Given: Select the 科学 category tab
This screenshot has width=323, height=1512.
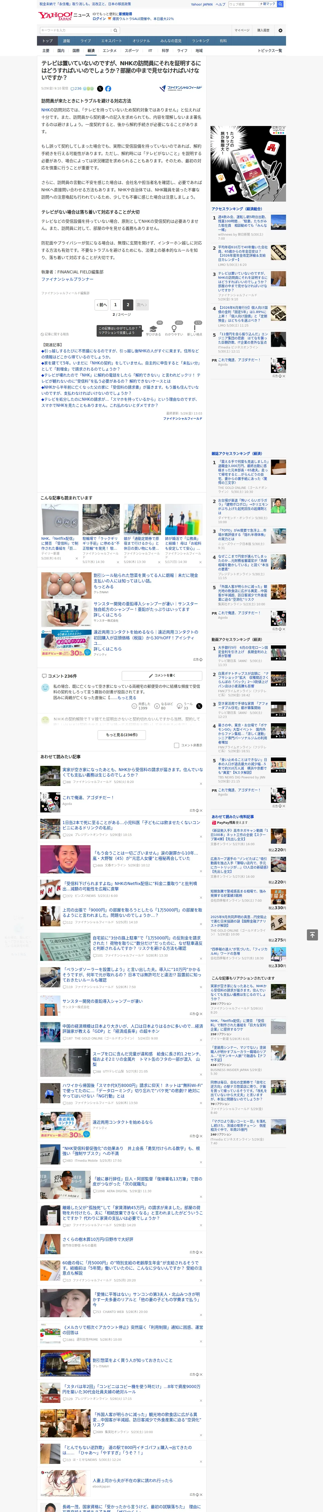Looking at the screenshot, I should tap(165, 50).
